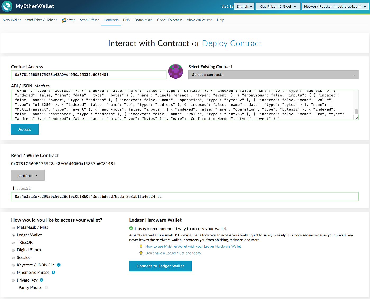Click the version number 3.21.13

pyautogui.click(x=228, y=6)
